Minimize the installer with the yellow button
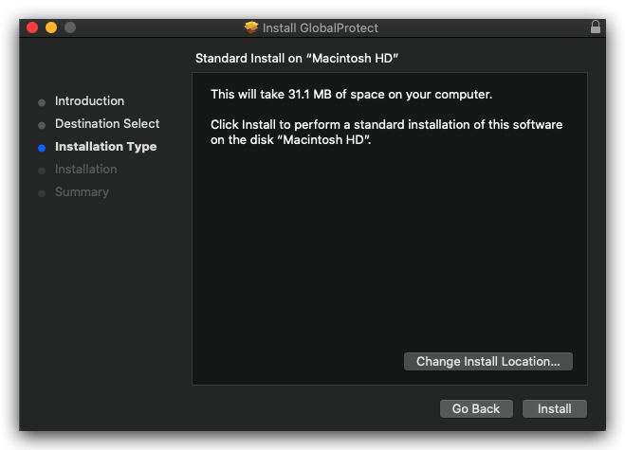The image size is (625, 450). (51, 27)
